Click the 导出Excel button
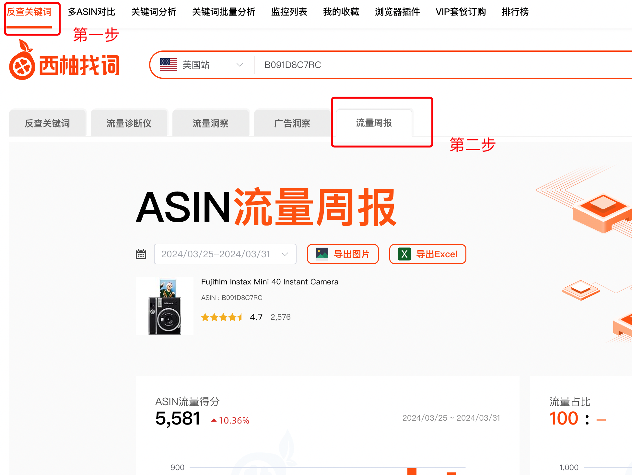The image size is (632, 475). (x=428, y=254)
